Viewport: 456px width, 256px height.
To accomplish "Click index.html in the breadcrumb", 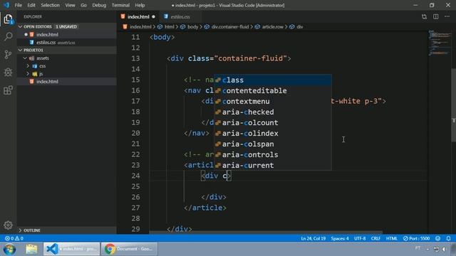I will 138,27.
